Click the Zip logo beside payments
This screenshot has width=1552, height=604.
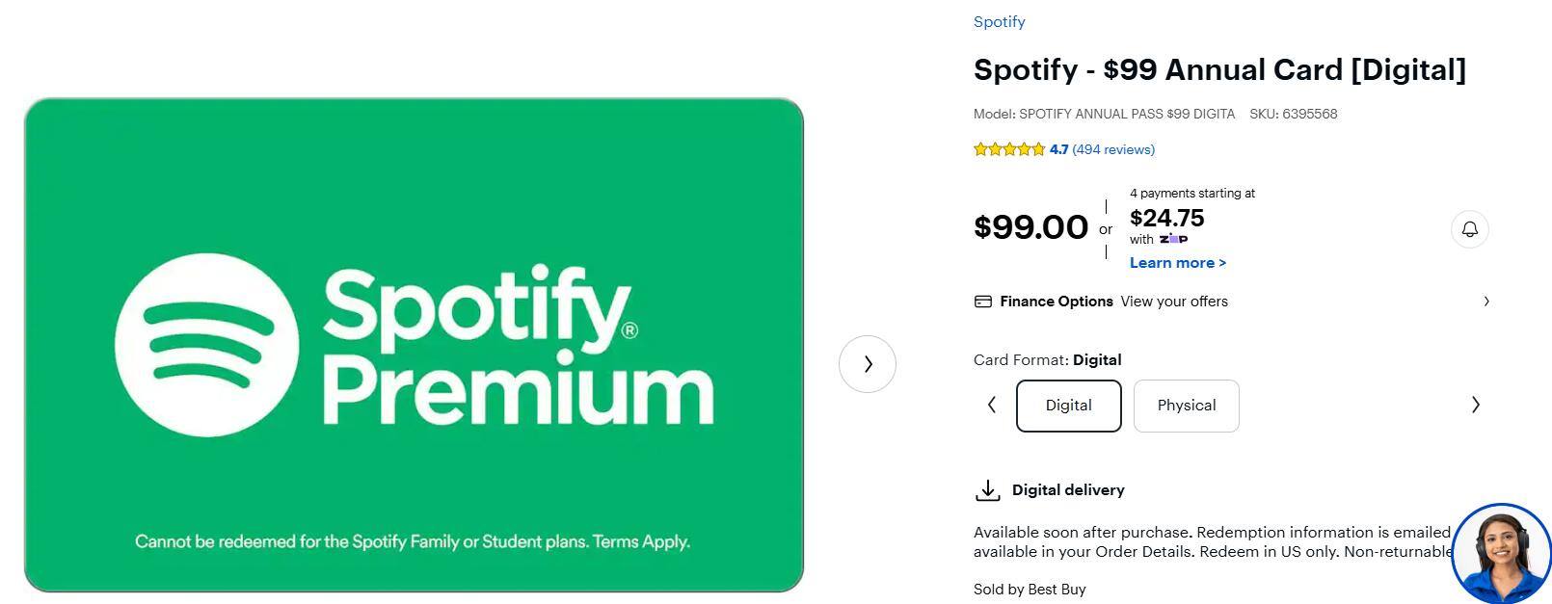1173,239
